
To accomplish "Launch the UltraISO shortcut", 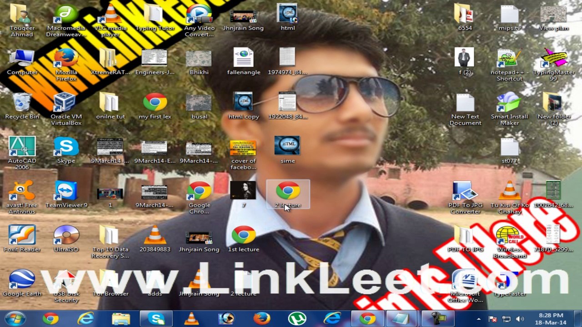I will coord(66,239).
